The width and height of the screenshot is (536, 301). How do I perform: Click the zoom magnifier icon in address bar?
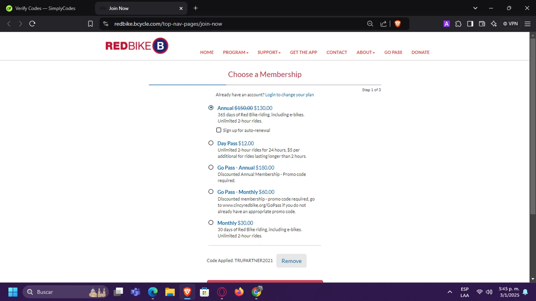pos(370,24)
